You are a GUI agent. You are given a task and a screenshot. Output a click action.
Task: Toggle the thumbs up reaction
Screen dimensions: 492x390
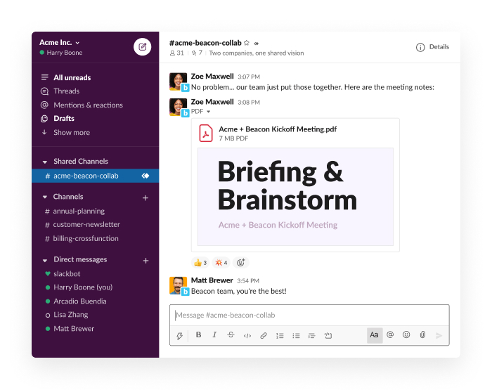pyautogui.click(x=200, y=263)
